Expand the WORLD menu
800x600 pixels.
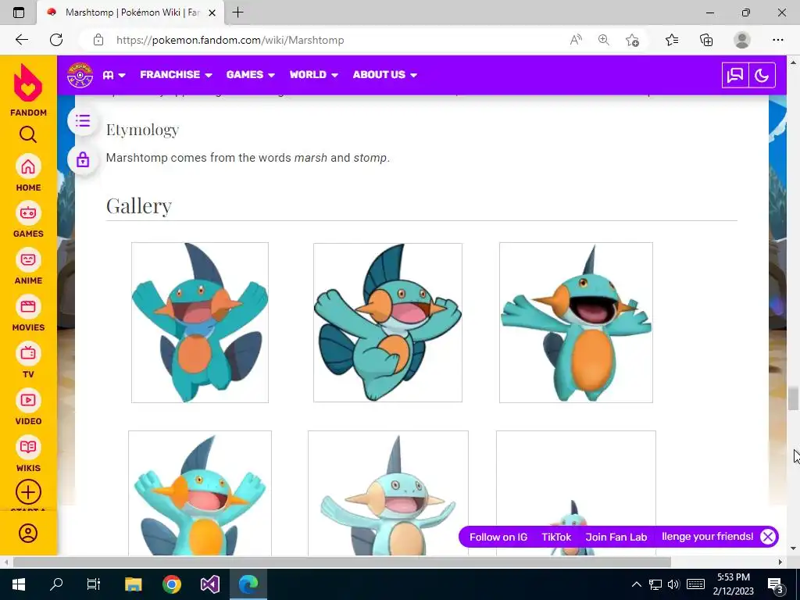(x=314, y=74)
